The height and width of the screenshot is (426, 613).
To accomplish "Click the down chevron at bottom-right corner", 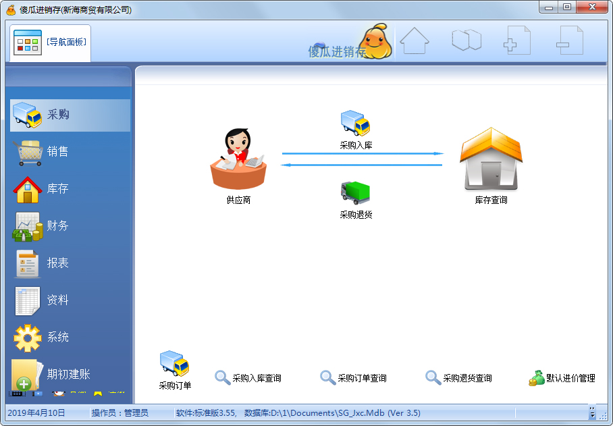I will click(x=592, y=415).
